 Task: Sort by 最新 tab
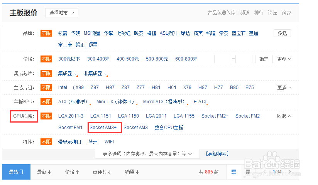(x=44, y=172)
